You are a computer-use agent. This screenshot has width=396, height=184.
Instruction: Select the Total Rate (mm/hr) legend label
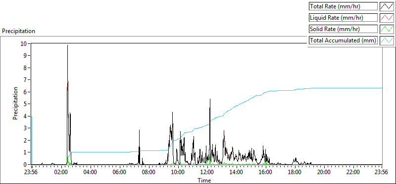coord(343,6)
